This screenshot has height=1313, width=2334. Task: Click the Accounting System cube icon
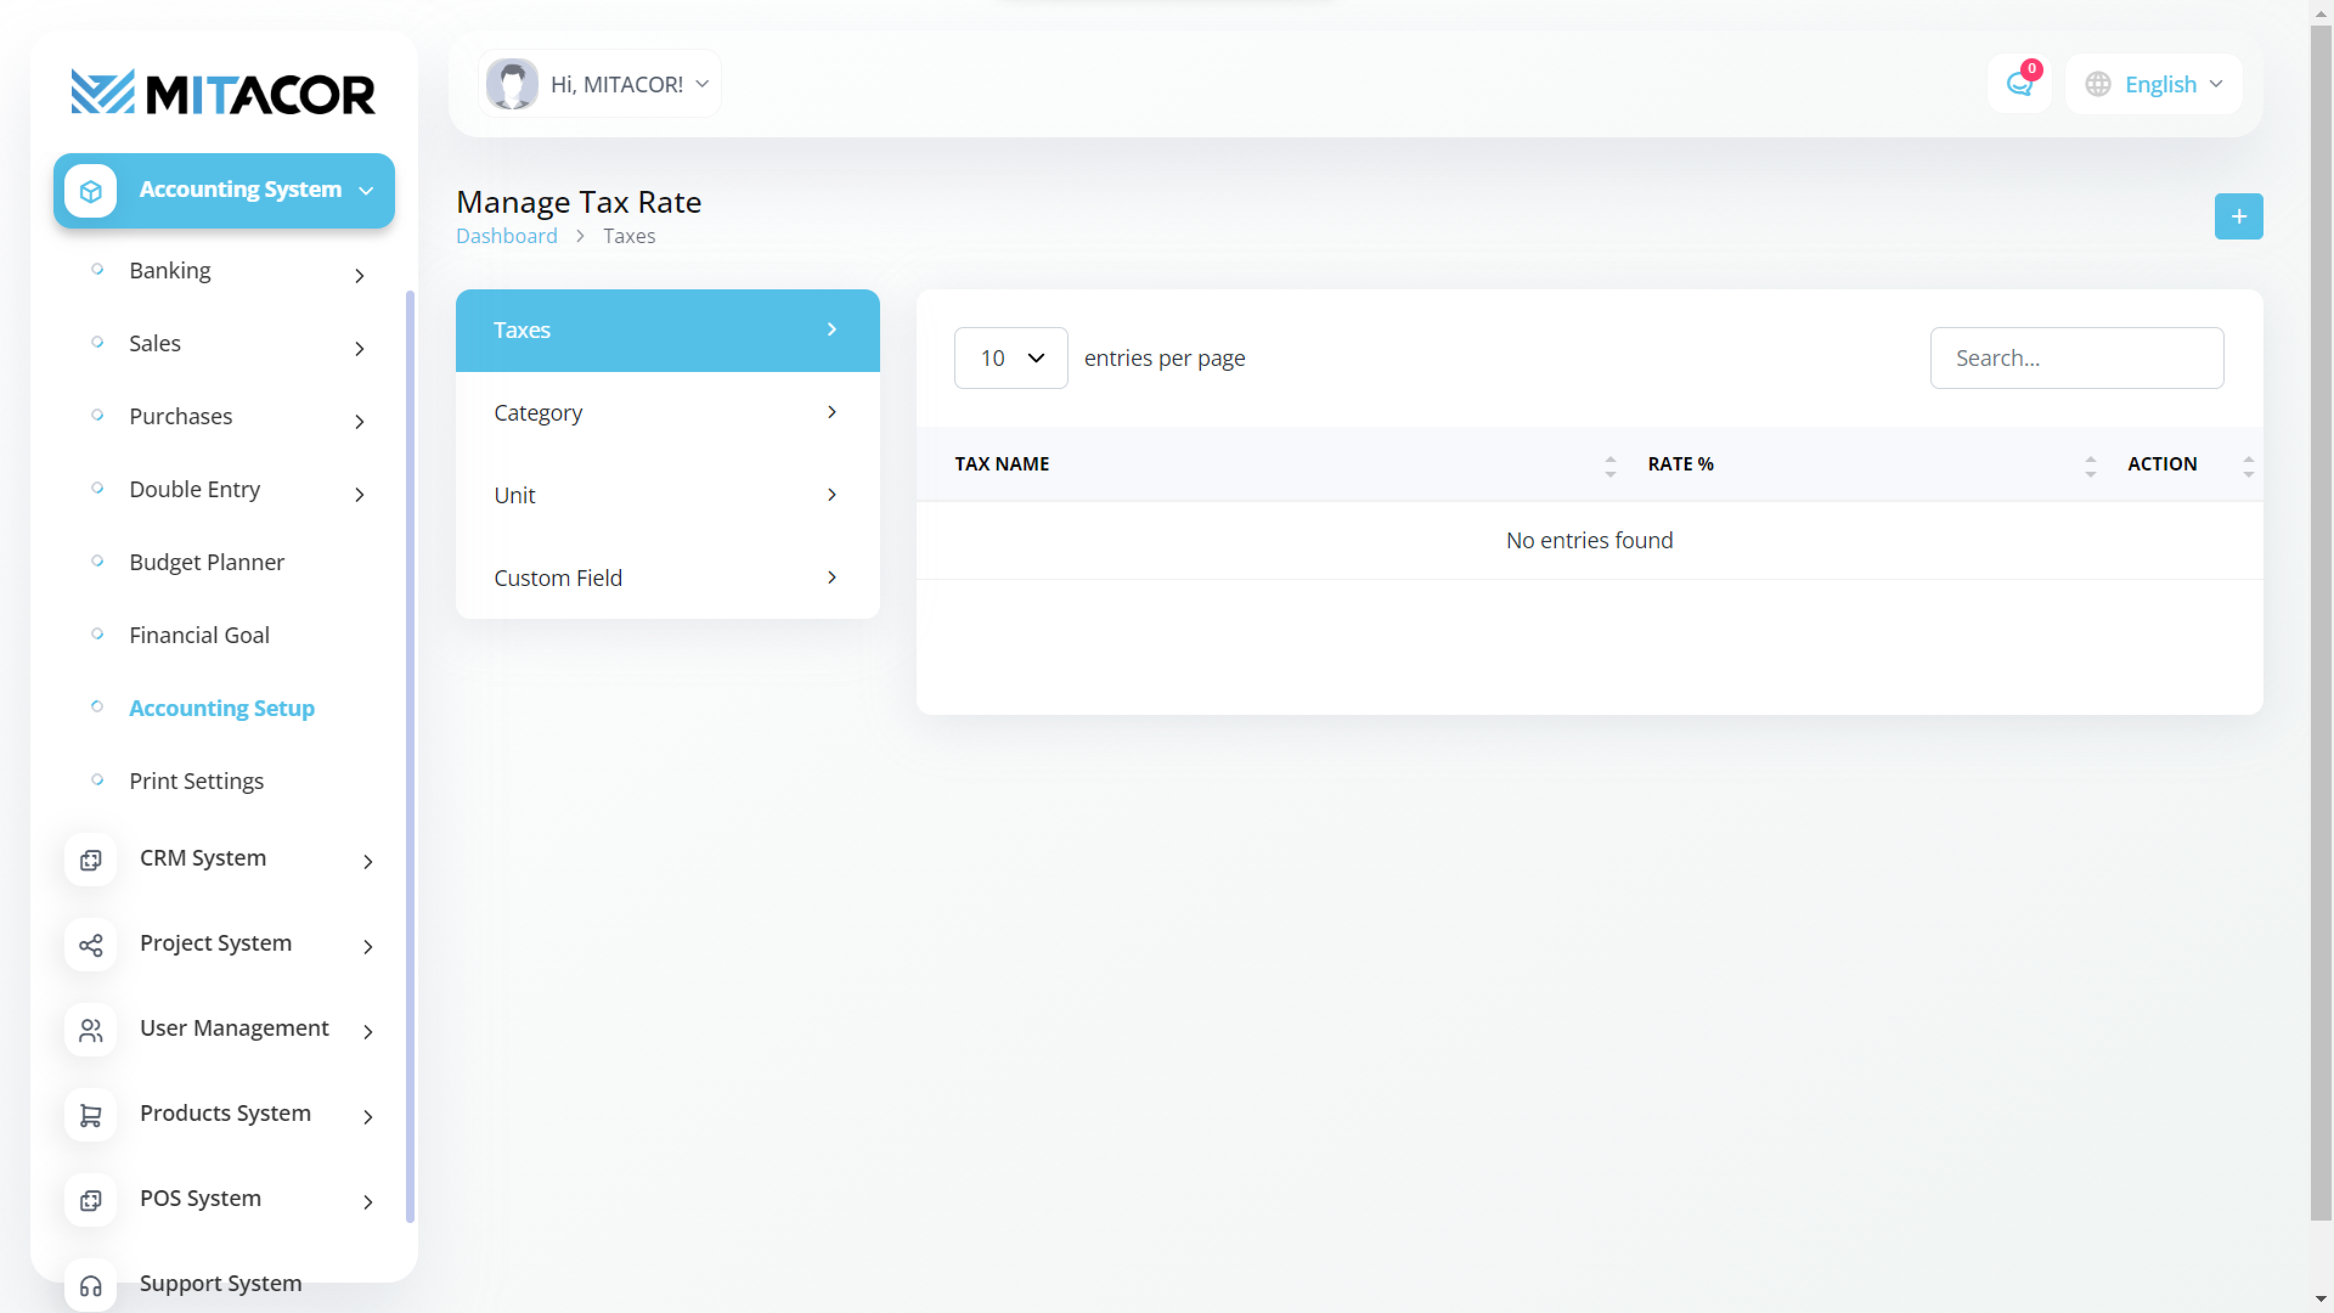91,191
